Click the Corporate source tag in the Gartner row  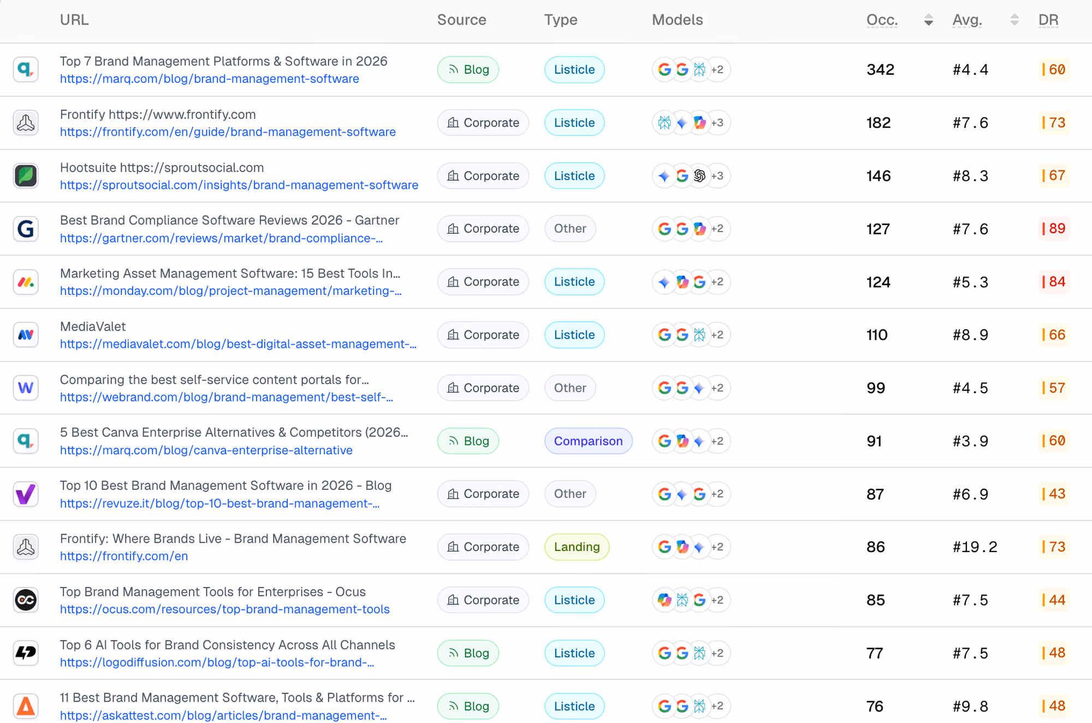pos(483,229)
